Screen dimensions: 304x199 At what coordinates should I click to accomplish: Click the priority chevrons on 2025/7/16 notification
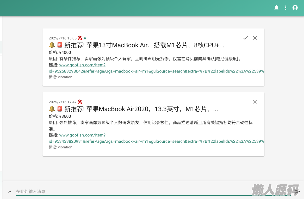80,38
